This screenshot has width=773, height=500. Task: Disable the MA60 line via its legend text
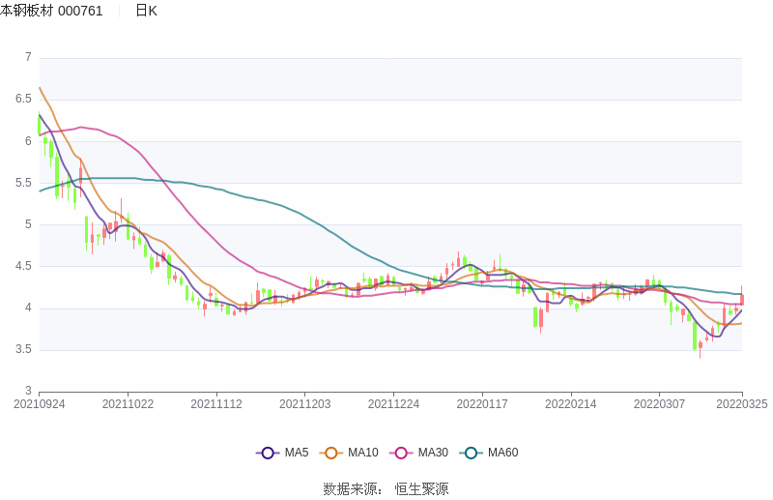(x=502, y=453)
